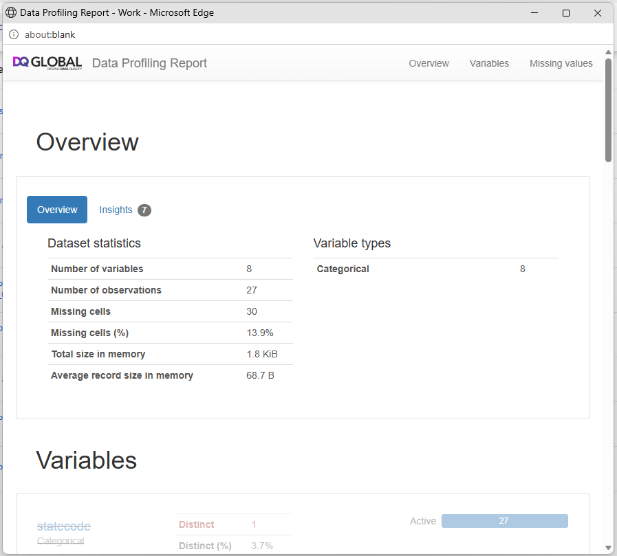Click the 13.9% value
This screenshot has height=556, width=617.
point(260,333)
